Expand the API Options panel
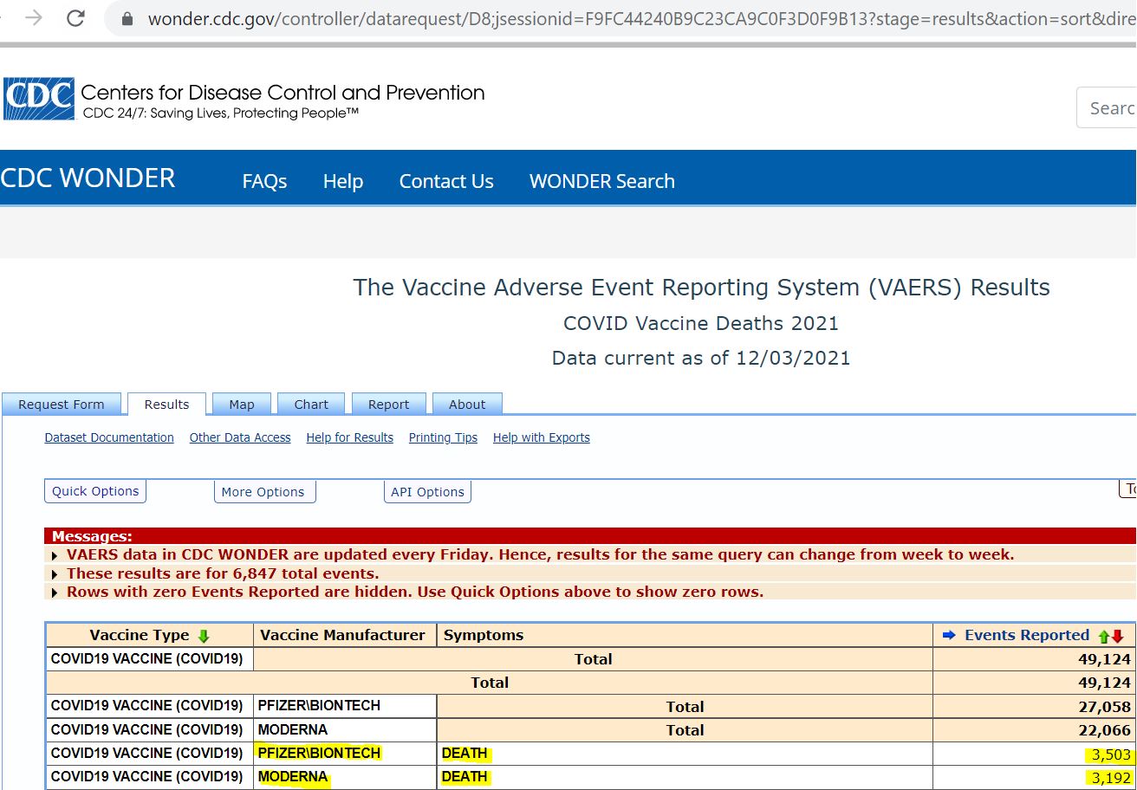The image size is (1137, 790). [x=427, y=492]
